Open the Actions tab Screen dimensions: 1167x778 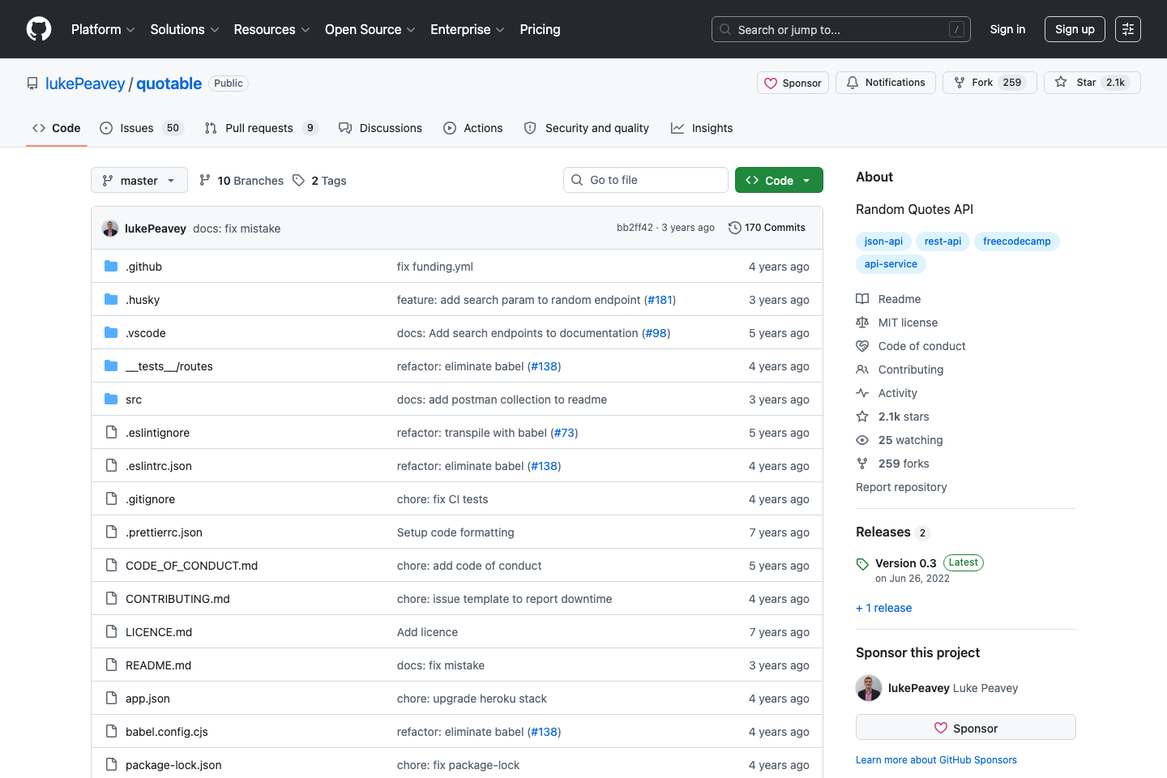pos(473,127)
